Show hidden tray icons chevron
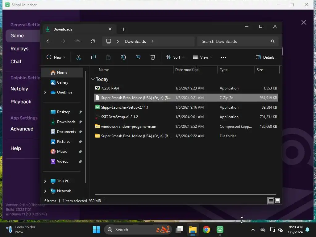The height and width of the screenshot is (237, 316). tap(253, 230)
